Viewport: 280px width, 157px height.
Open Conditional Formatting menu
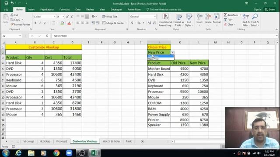click(x=165, y=20)
